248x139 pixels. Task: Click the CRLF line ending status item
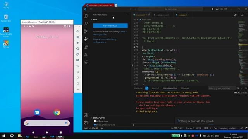206,128
